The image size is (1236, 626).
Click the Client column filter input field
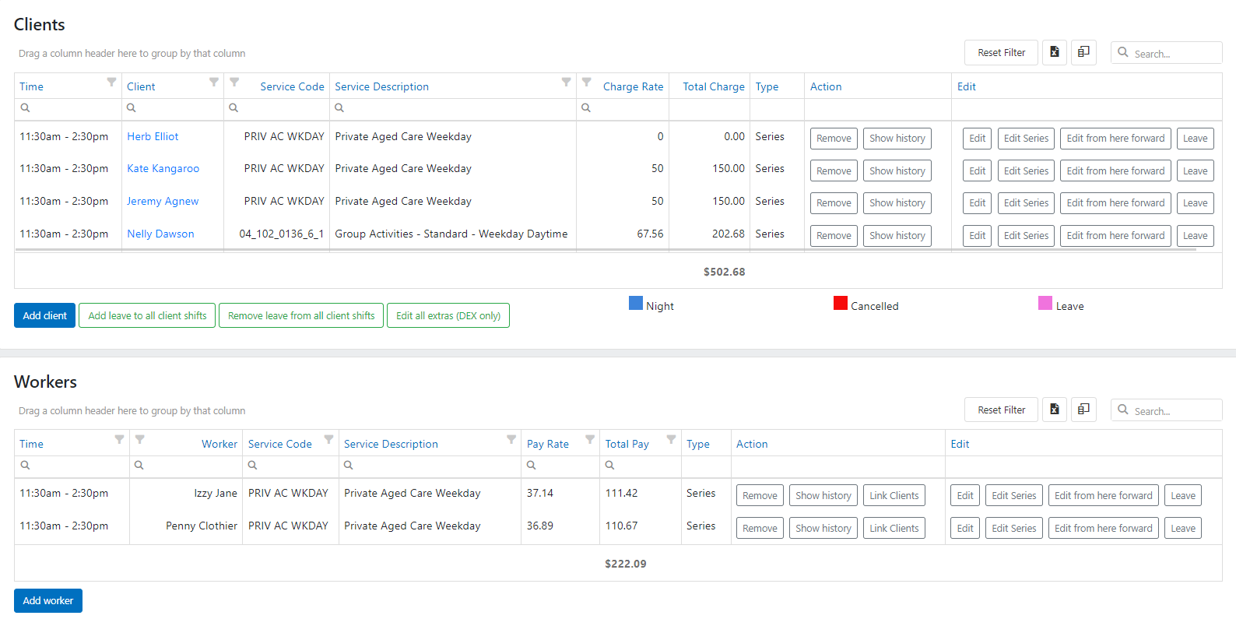pos(173,108)
